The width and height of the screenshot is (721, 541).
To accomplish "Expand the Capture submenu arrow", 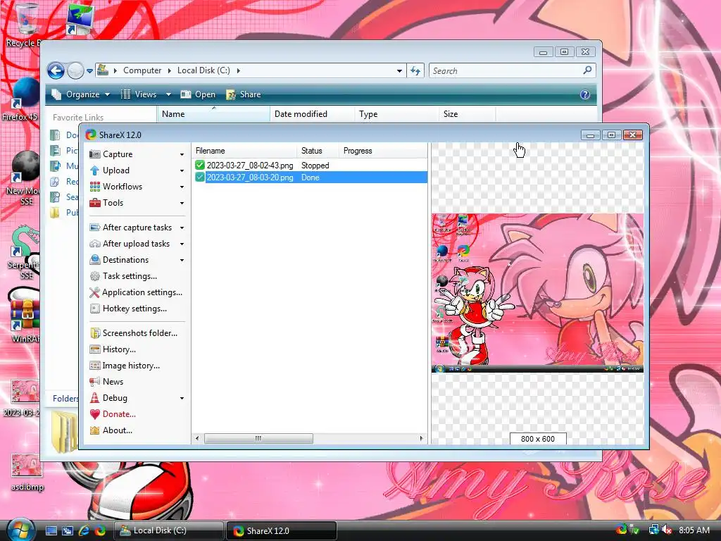I will (182, 154).
